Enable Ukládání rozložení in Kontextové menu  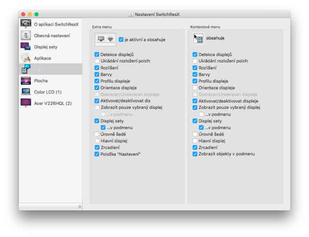pos(195,61)
